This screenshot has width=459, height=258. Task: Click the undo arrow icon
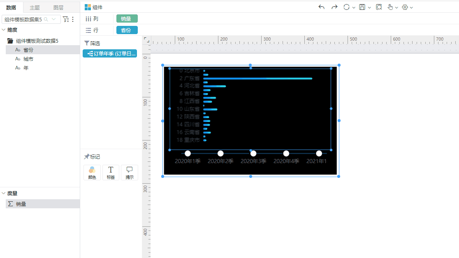pos(321,7)
